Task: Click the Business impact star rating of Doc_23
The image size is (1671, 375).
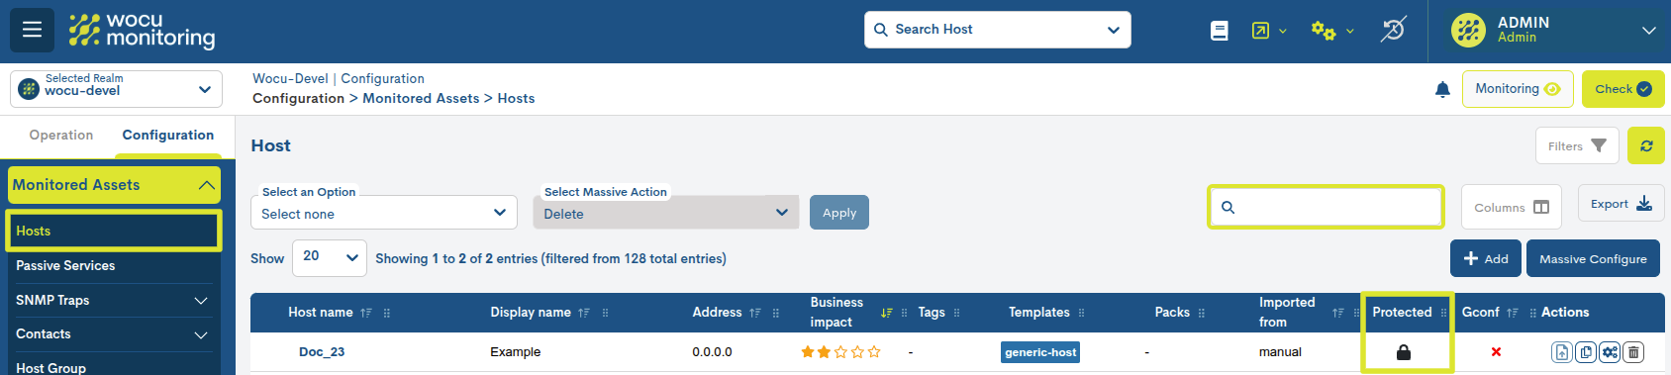Action: [840, 352]
